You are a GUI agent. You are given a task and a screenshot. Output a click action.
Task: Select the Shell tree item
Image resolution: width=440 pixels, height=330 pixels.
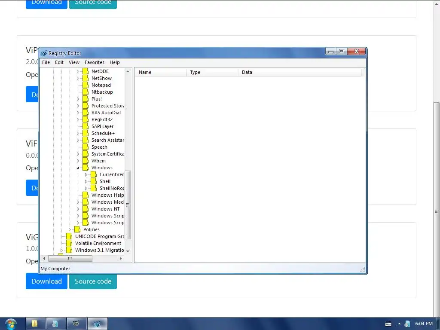point(105,181)
